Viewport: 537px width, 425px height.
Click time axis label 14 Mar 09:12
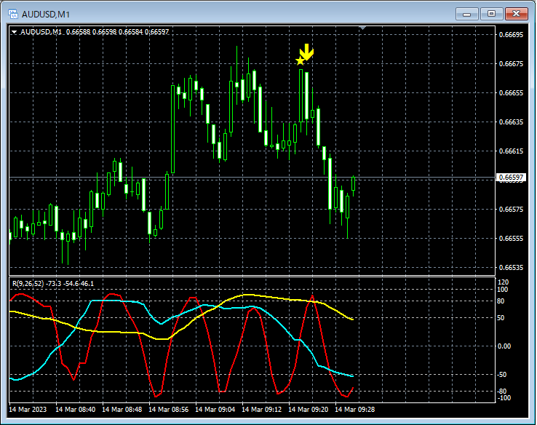click(262, 409)
